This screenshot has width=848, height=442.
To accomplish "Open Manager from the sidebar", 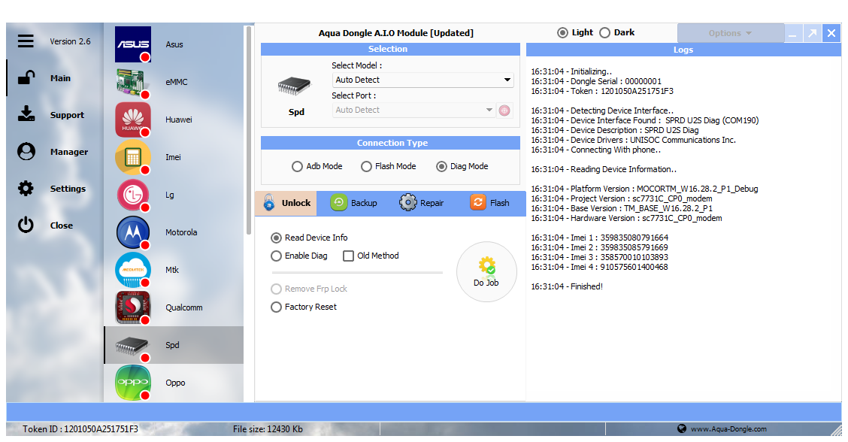I will tap(68, 152).
